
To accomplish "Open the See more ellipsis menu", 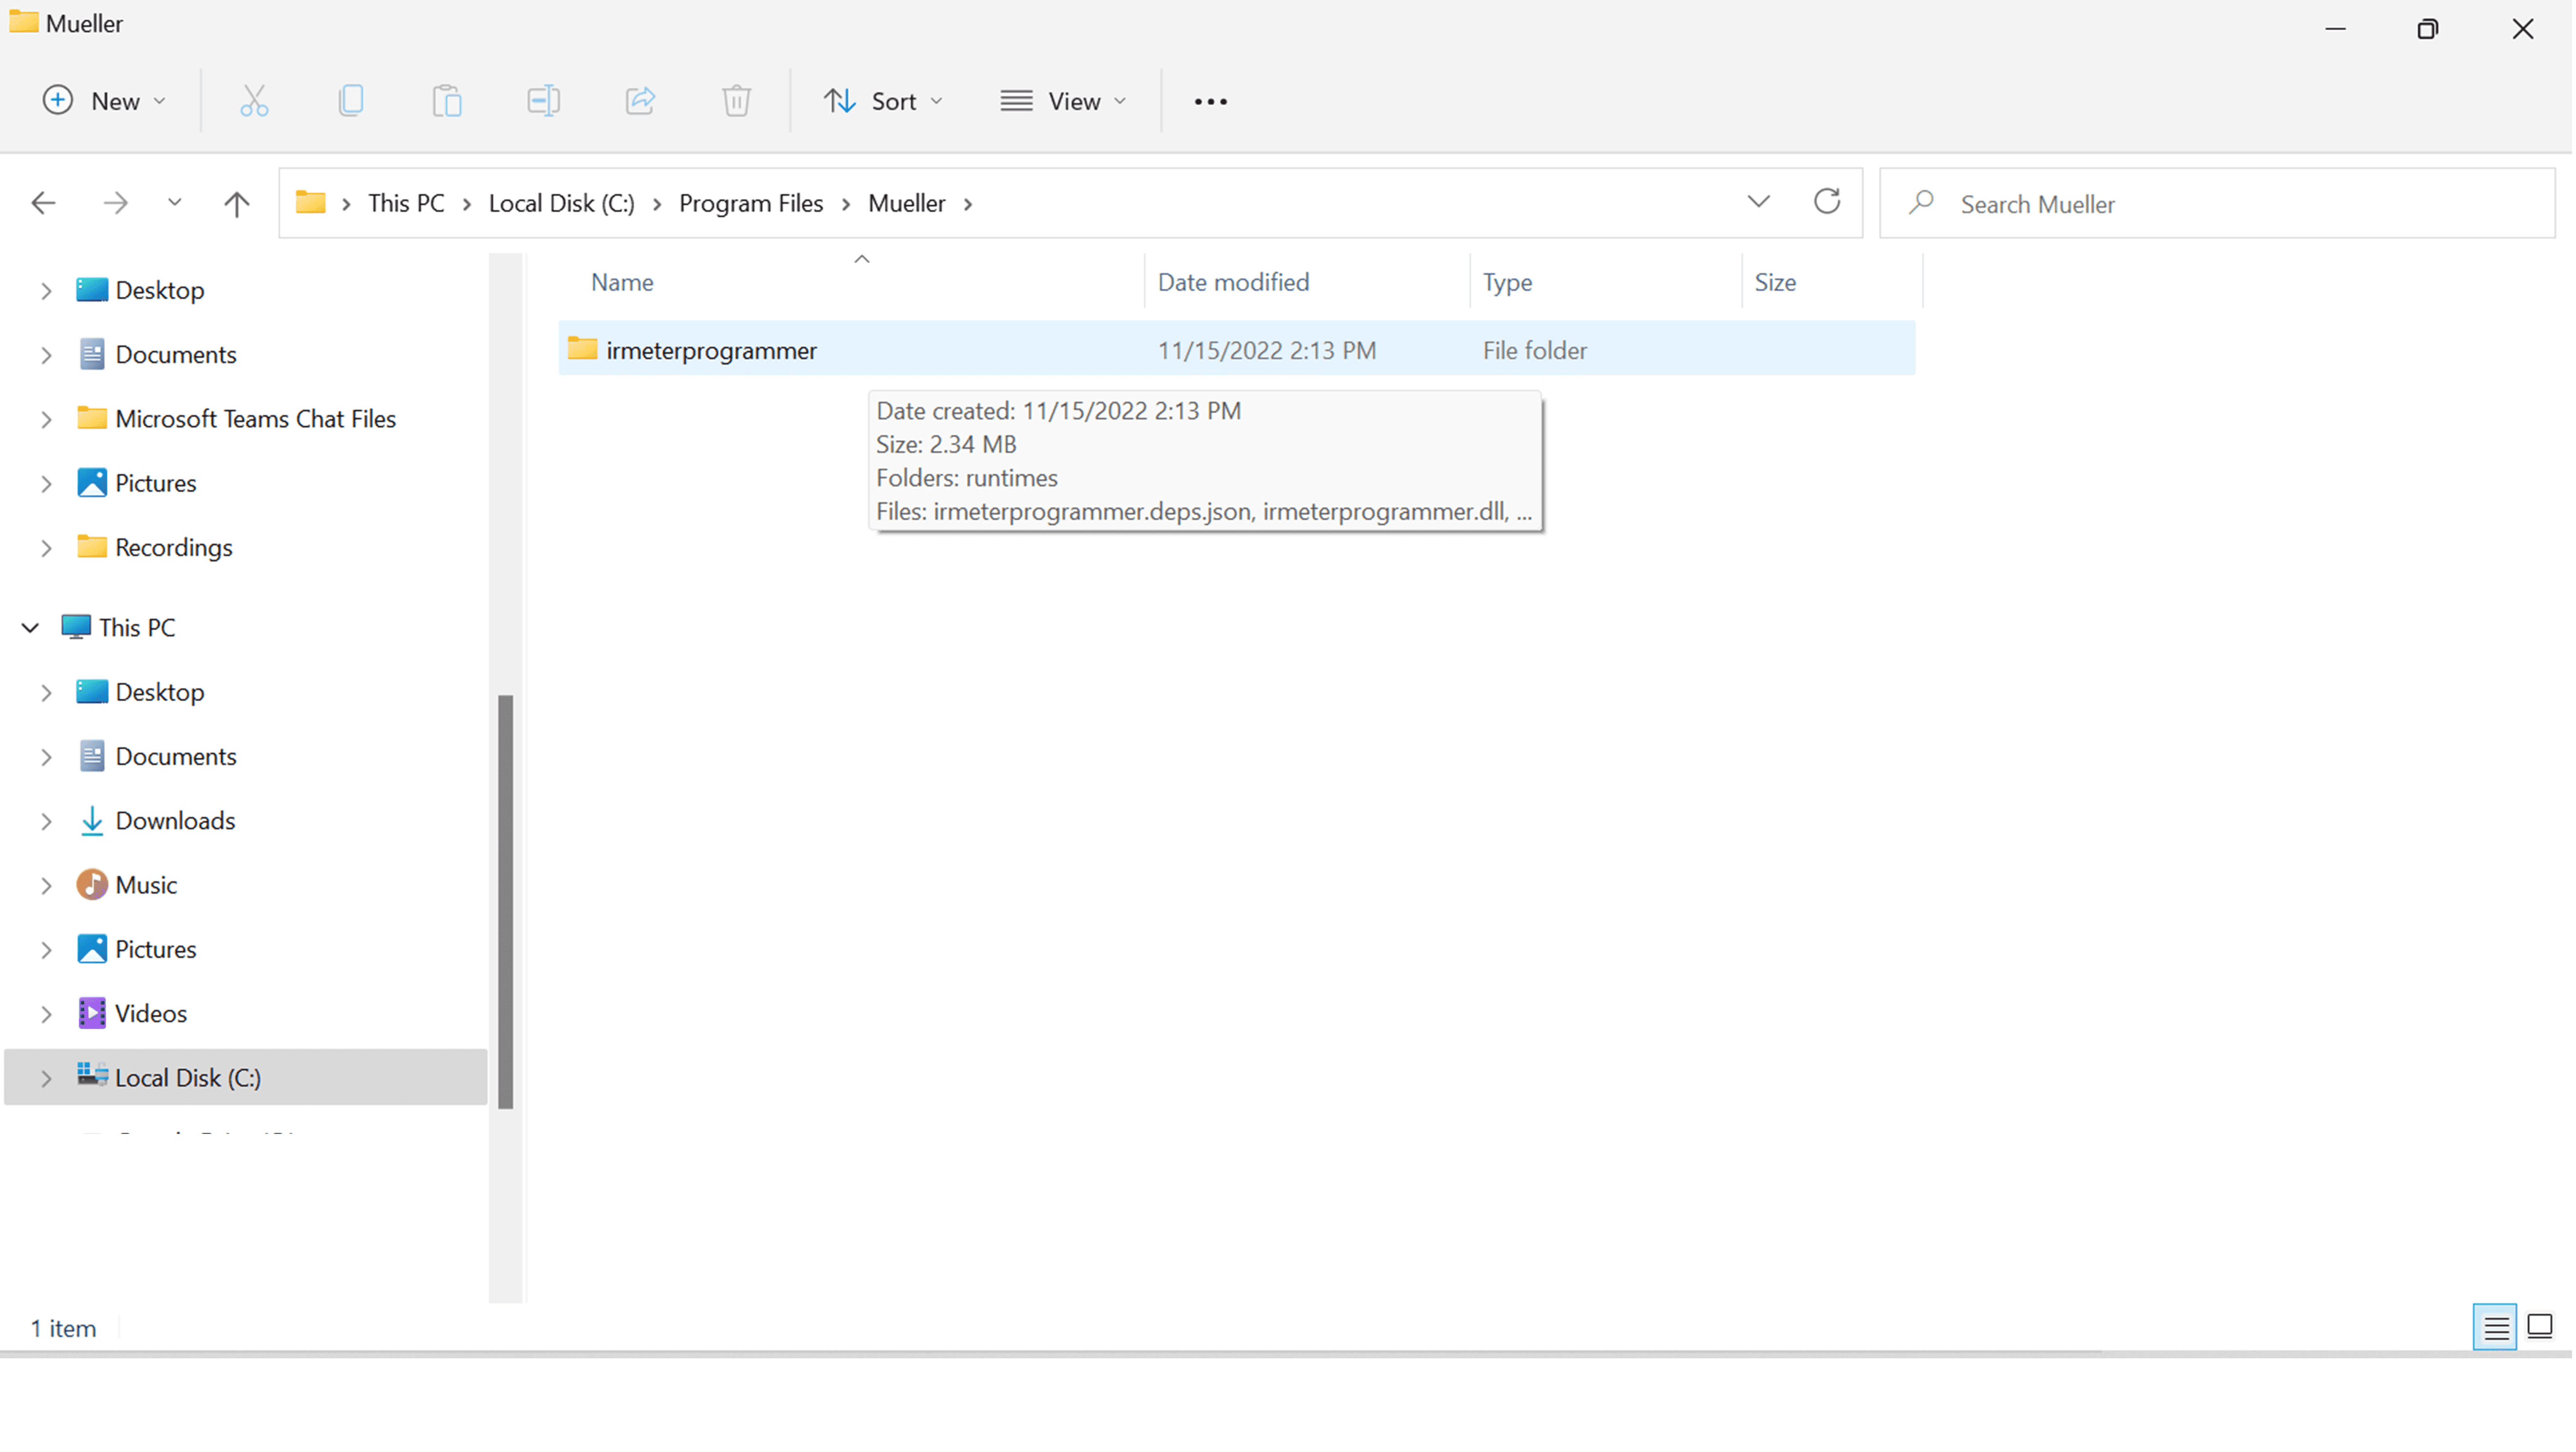I will (x=1211, y=101).
